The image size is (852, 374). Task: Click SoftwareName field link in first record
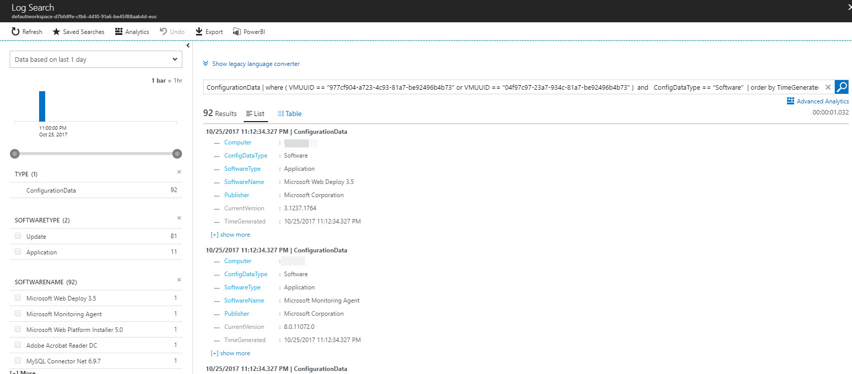coord(244,182)
